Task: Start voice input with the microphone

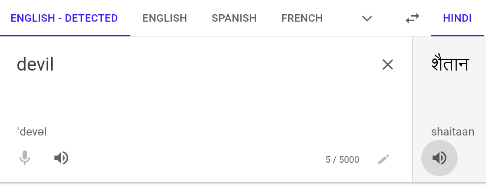Action: (25, 158)
